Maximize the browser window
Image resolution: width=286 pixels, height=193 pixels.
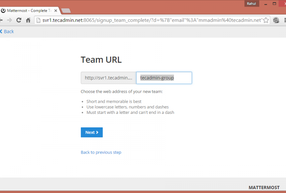(274, 3)
